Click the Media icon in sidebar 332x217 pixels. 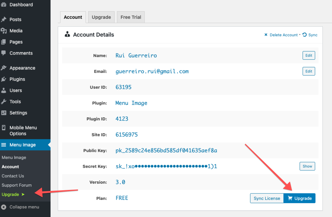4,31
